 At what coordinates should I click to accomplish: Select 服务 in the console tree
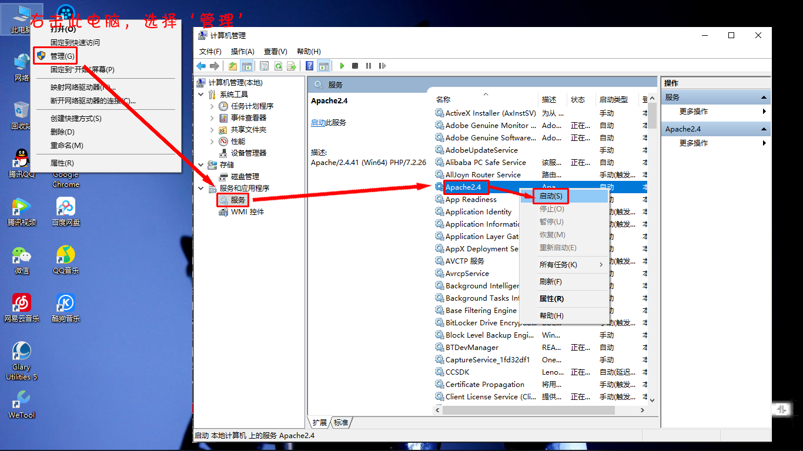[237, 200]
